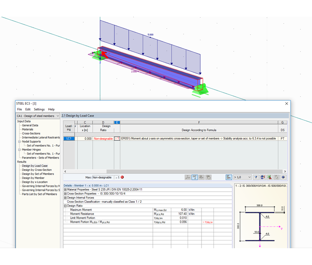Viewport: 312px width, 265px height.
Task: Click the LC1 loading cell
Action: tap(69, 138)
